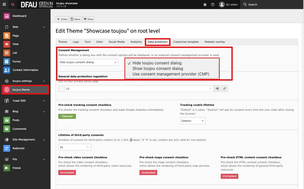Image resolution: width=304 pixels, height=189 pixels.
Task: Open the Dashboard module icon
Action: tap(6, 16)
